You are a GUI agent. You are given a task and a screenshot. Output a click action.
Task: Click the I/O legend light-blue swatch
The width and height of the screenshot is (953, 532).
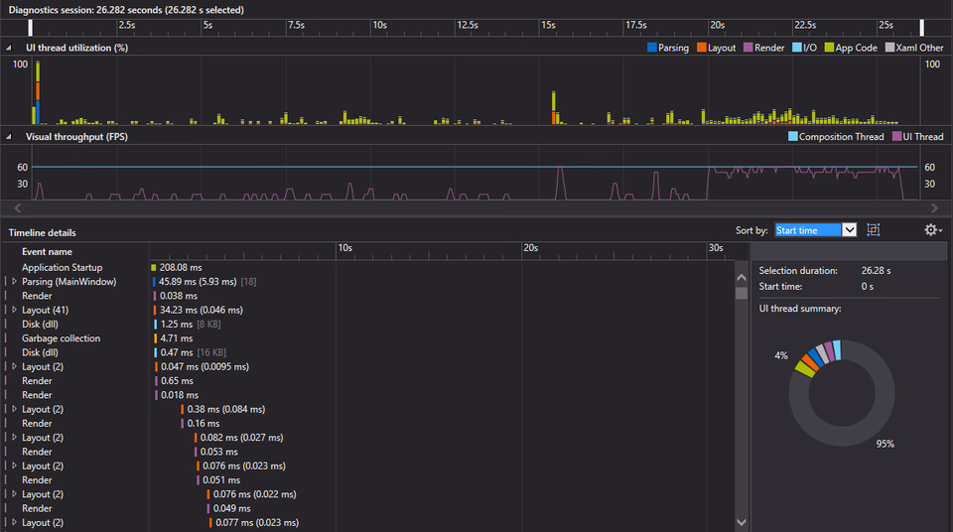pos(797,48)
